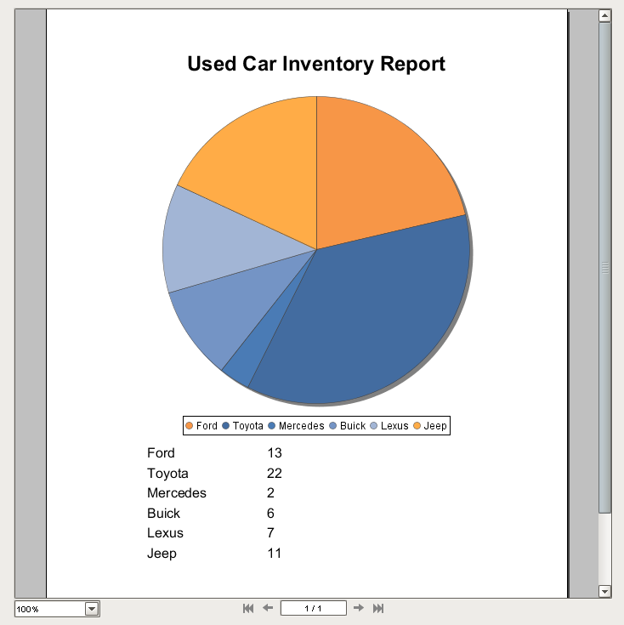Click the Ford legend color marker

[190, 426]
